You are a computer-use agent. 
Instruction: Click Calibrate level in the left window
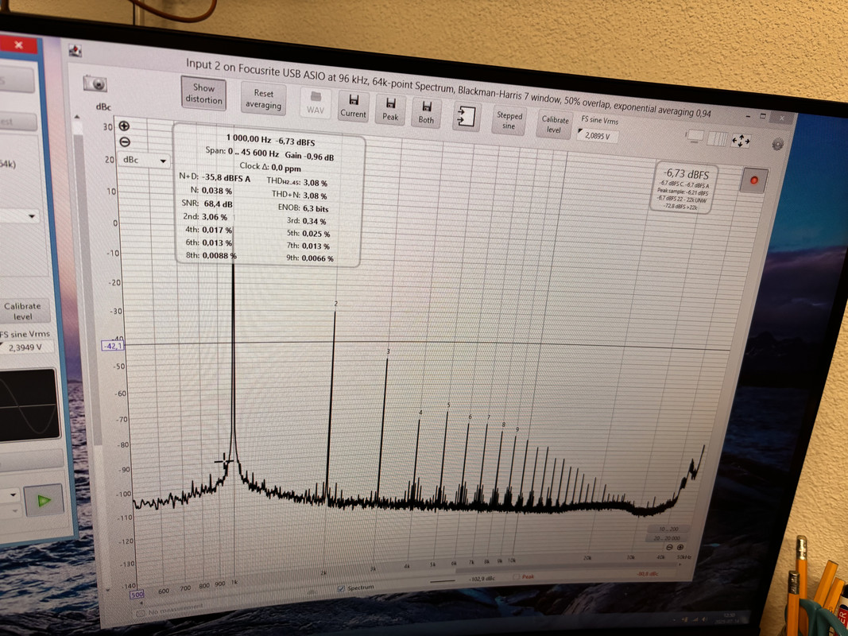tap(23, 311)
